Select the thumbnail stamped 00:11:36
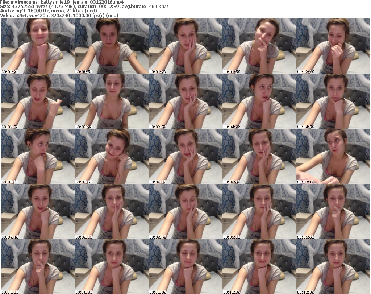Image resolution: width=371 pixels, height=294 pixels. [x=259, y=266]
